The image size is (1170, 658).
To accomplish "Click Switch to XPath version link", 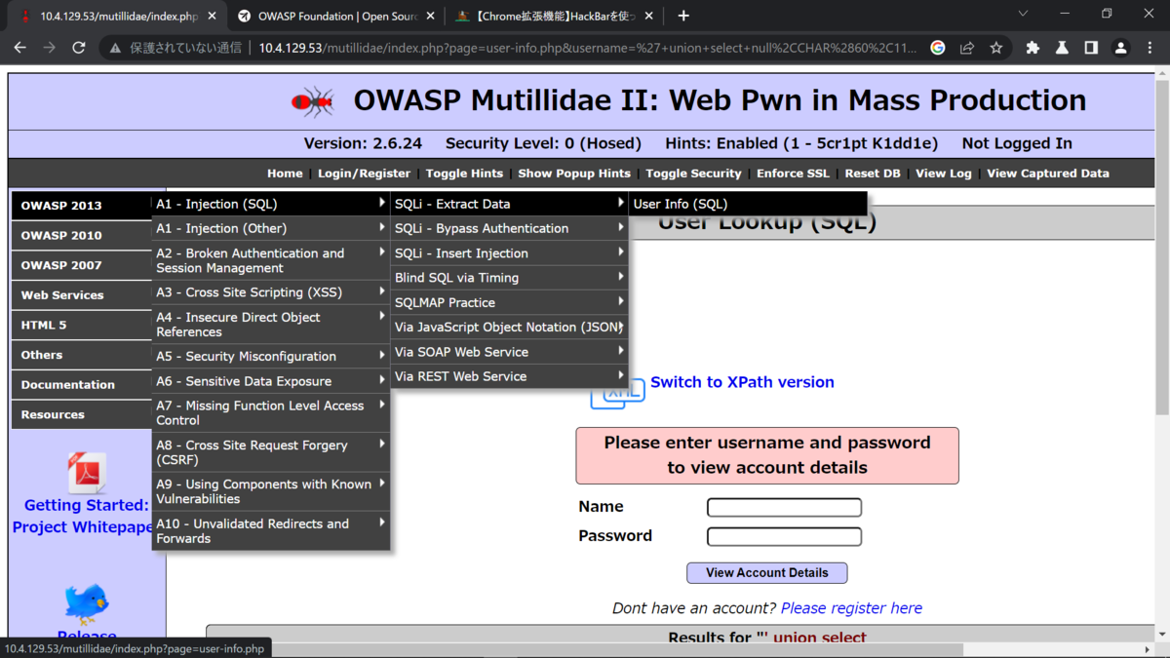I will 742,382.
